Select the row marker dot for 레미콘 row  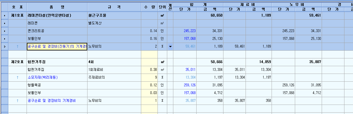pyautogui.click(x=4, y=23)
